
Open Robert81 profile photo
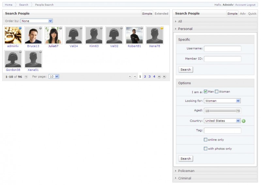point(134,35)
